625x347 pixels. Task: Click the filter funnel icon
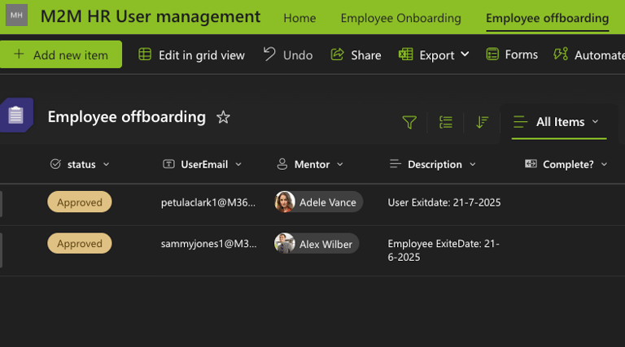click(x=409, y=122)
